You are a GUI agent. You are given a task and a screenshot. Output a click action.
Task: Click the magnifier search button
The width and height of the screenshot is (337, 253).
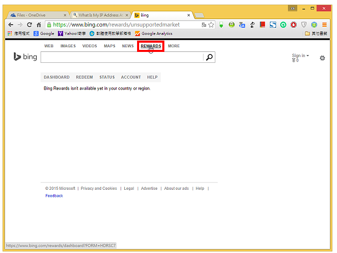209,57
